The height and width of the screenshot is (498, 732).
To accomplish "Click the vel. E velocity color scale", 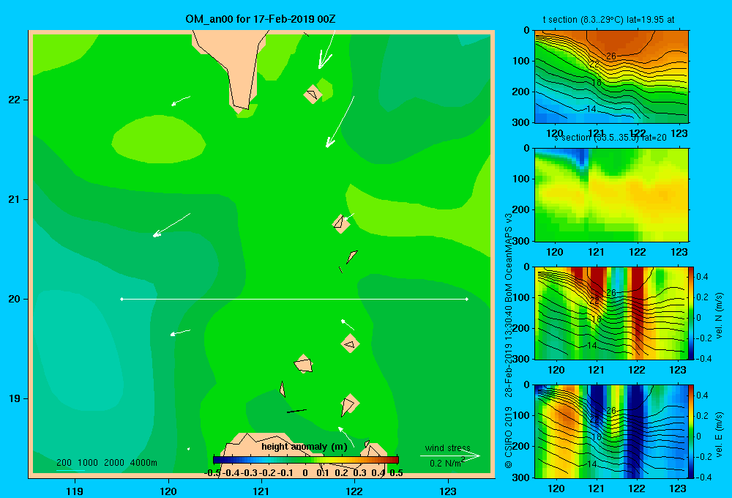I will pos(691,431).
